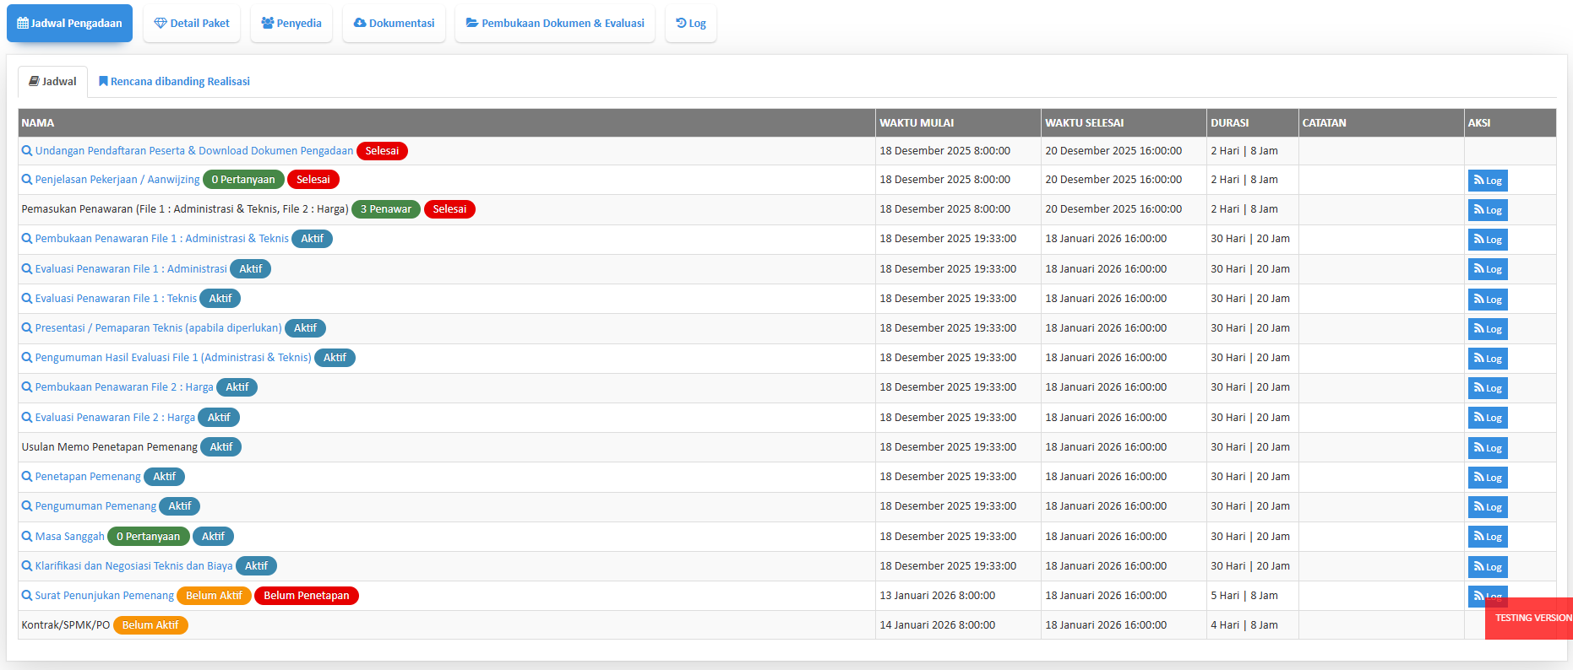This screenshot has width=1573, height=670.
Task: Open the Dokumentasi tab
Action: (394, 24)
